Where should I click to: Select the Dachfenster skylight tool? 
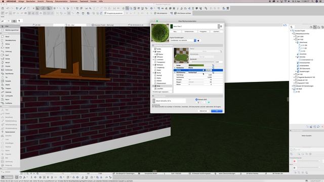pyautogui.click(x=10, y=73)
